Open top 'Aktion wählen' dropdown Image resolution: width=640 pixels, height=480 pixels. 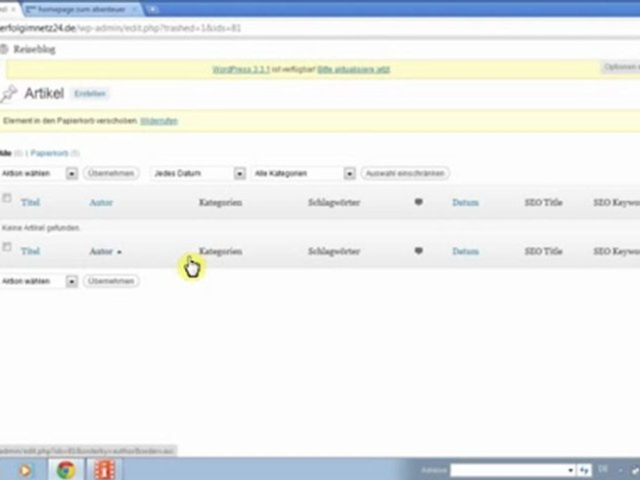pos(39,173)
